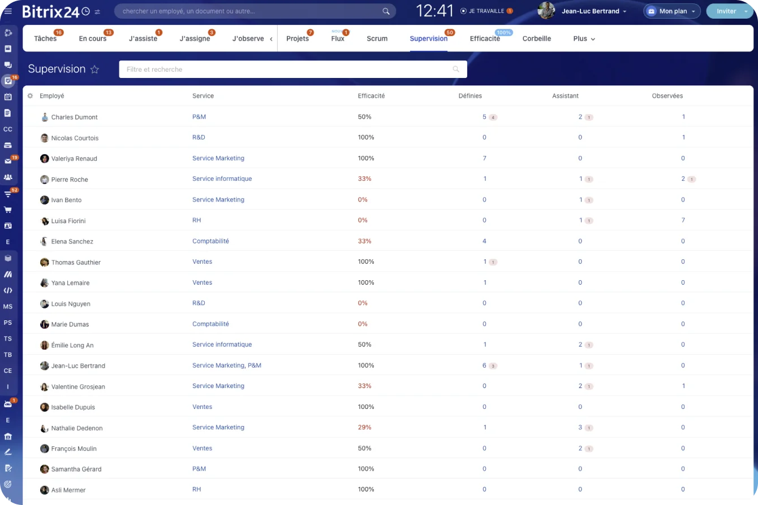This screenshot has width=758, height=505.
Task: Open the Calendar icon in the sidebar
Action: coord(8,97)
